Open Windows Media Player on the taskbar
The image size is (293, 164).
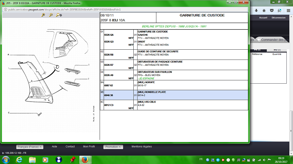45,160
